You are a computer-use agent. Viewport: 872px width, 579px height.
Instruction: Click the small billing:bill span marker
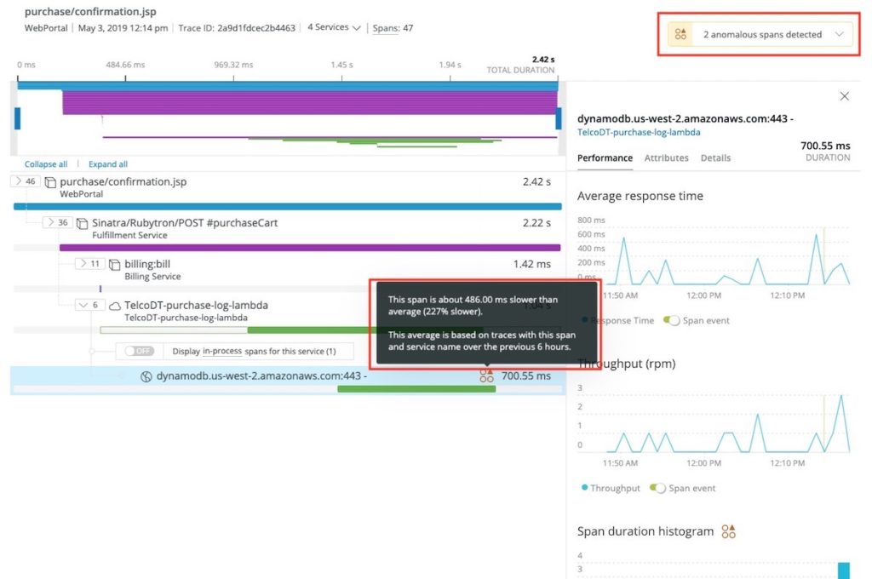pyautogui.click(x=100, y=289)
